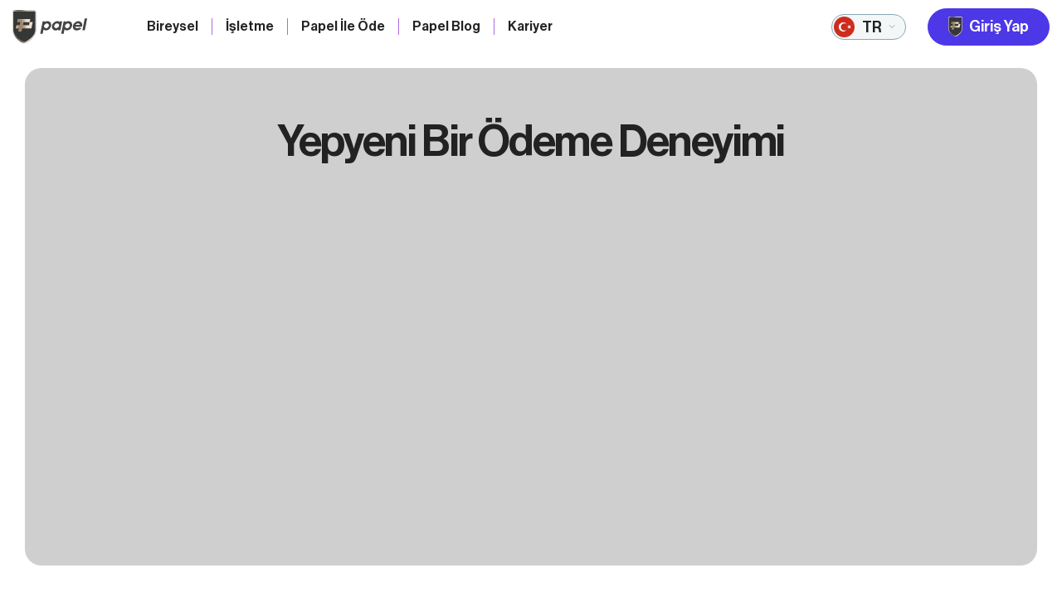Screen dimensions: 1062x597
Task: Open Papel Blog link
Action: [446, 26]
